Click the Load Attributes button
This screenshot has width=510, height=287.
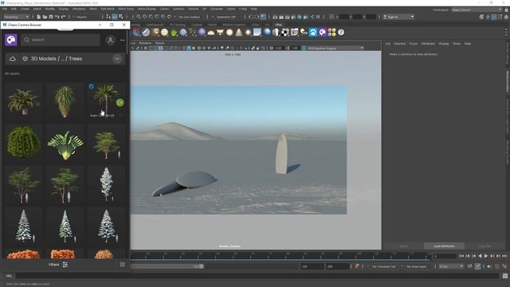click(444, 246)
